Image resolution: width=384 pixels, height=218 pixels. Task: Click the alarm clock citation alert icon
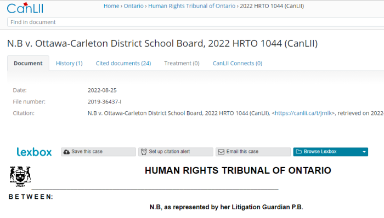(x=144, y=152)
